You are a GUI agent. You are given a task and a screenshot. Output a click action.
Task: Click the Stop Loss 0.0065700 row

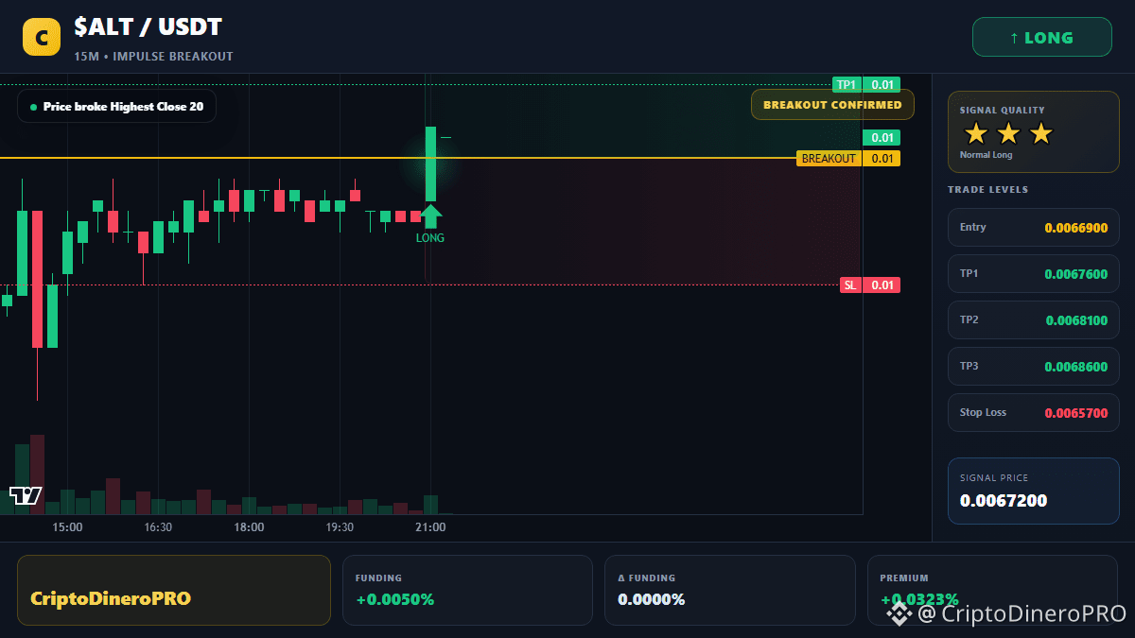tap(1033, 412)
